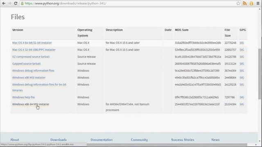Viewport: 262px width, 147px height.
Task: Click the File Size column header
Action: tap(228, 33)
